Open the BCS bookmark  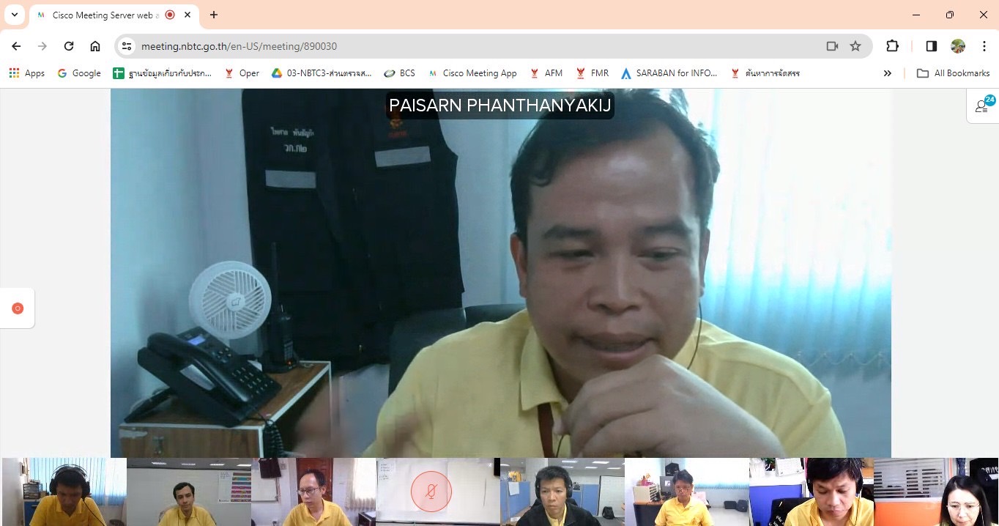(x=399, y=73)
